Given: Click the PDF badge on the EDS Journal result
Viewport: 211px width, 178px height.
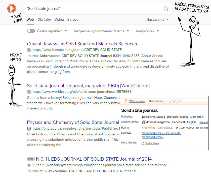Looking at the screenshot, I should click(x=30, y=159).
